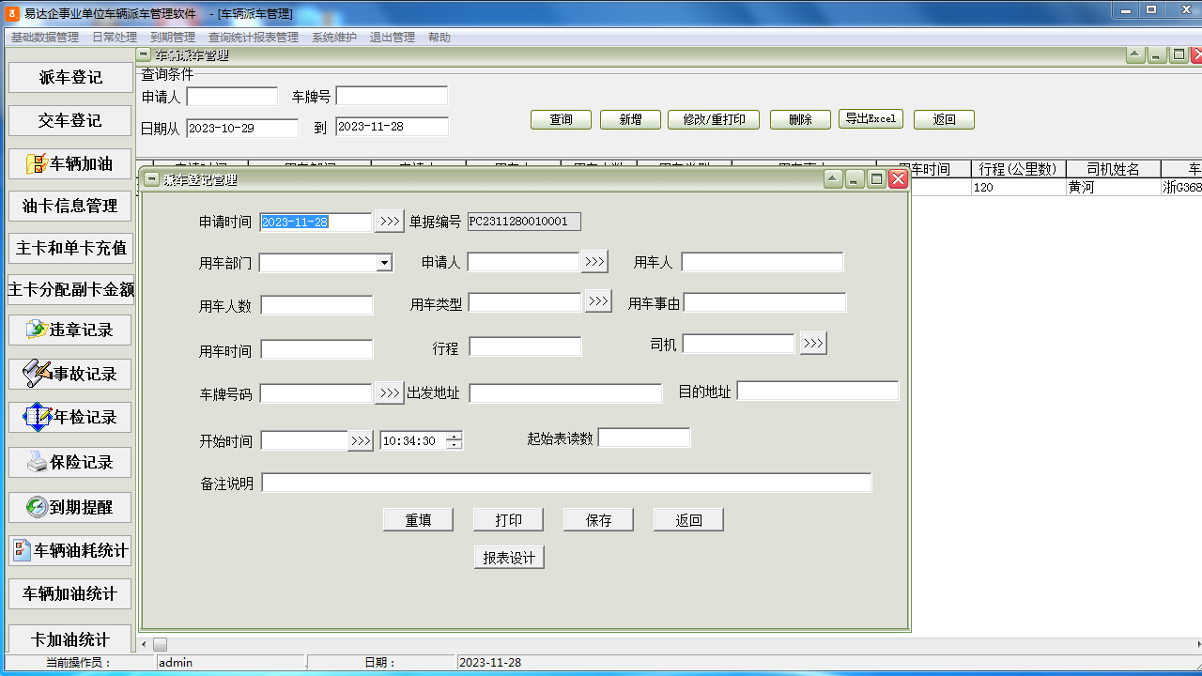Image resolution: width=1202 pixels, height=676 pixels.
Task: Open 事故记录 accident records
Action: coord(70,374)
